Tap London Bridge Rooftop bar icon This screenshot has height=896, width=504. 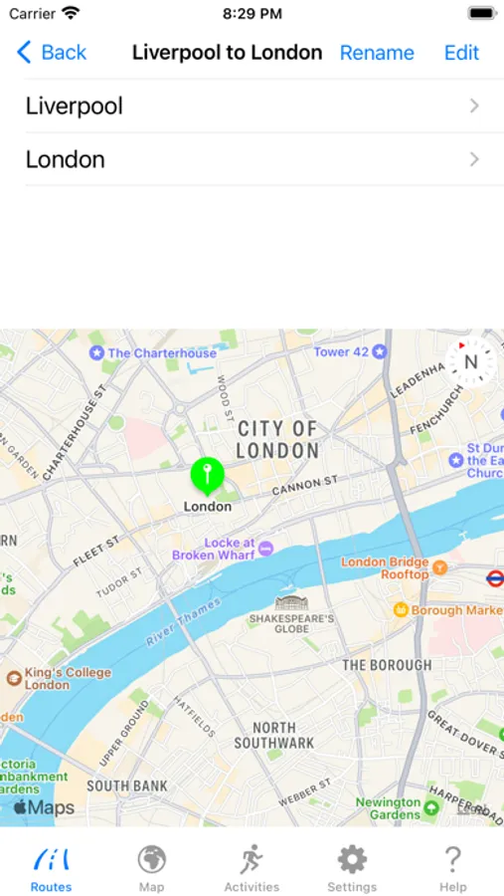[439, 567]
